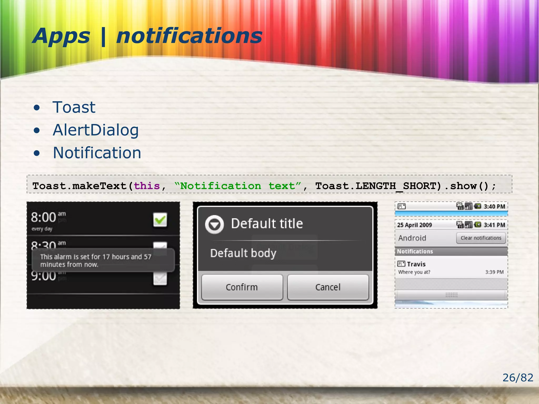
Task: Toggle the 8:00 am alarm checkbox
Action: tap(160, 219)
